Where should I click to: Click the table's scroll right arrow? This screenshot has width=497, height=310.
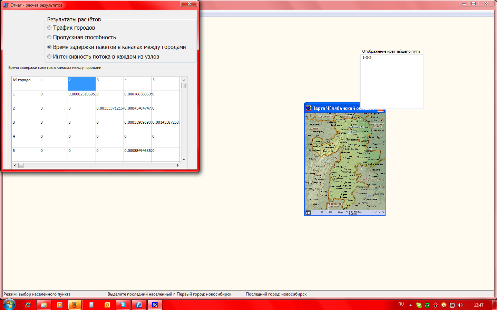pos(178,166)
